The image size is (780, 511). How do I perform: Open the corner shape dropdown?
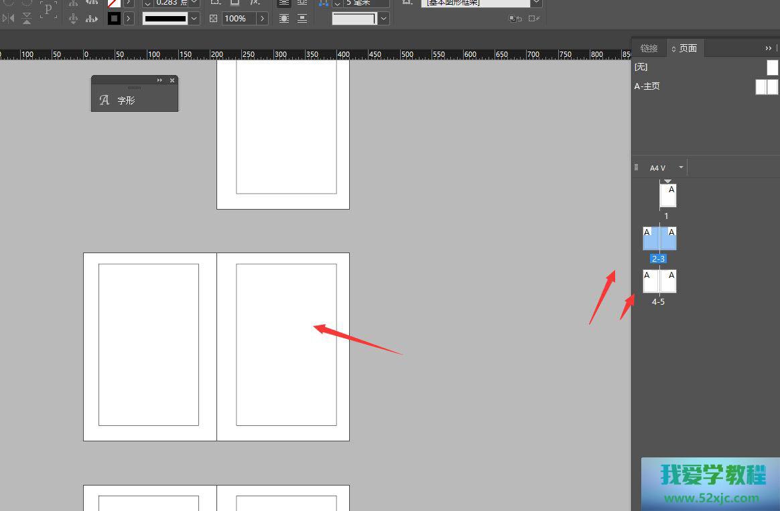(x=384, y=19)
